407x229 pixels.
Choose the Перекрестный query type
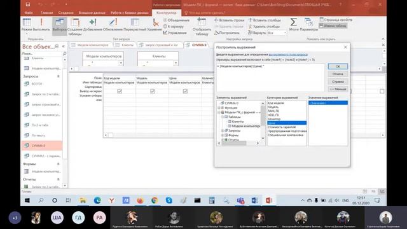(x=135, y=25)
